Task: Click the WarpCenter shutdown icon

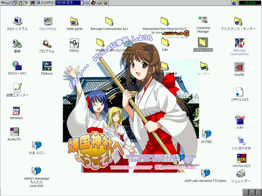Action: point(33,3)
